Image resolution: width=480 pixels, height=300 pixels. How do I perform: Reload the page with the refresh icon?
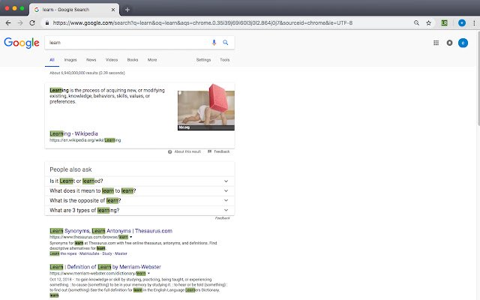click(32, 23)
